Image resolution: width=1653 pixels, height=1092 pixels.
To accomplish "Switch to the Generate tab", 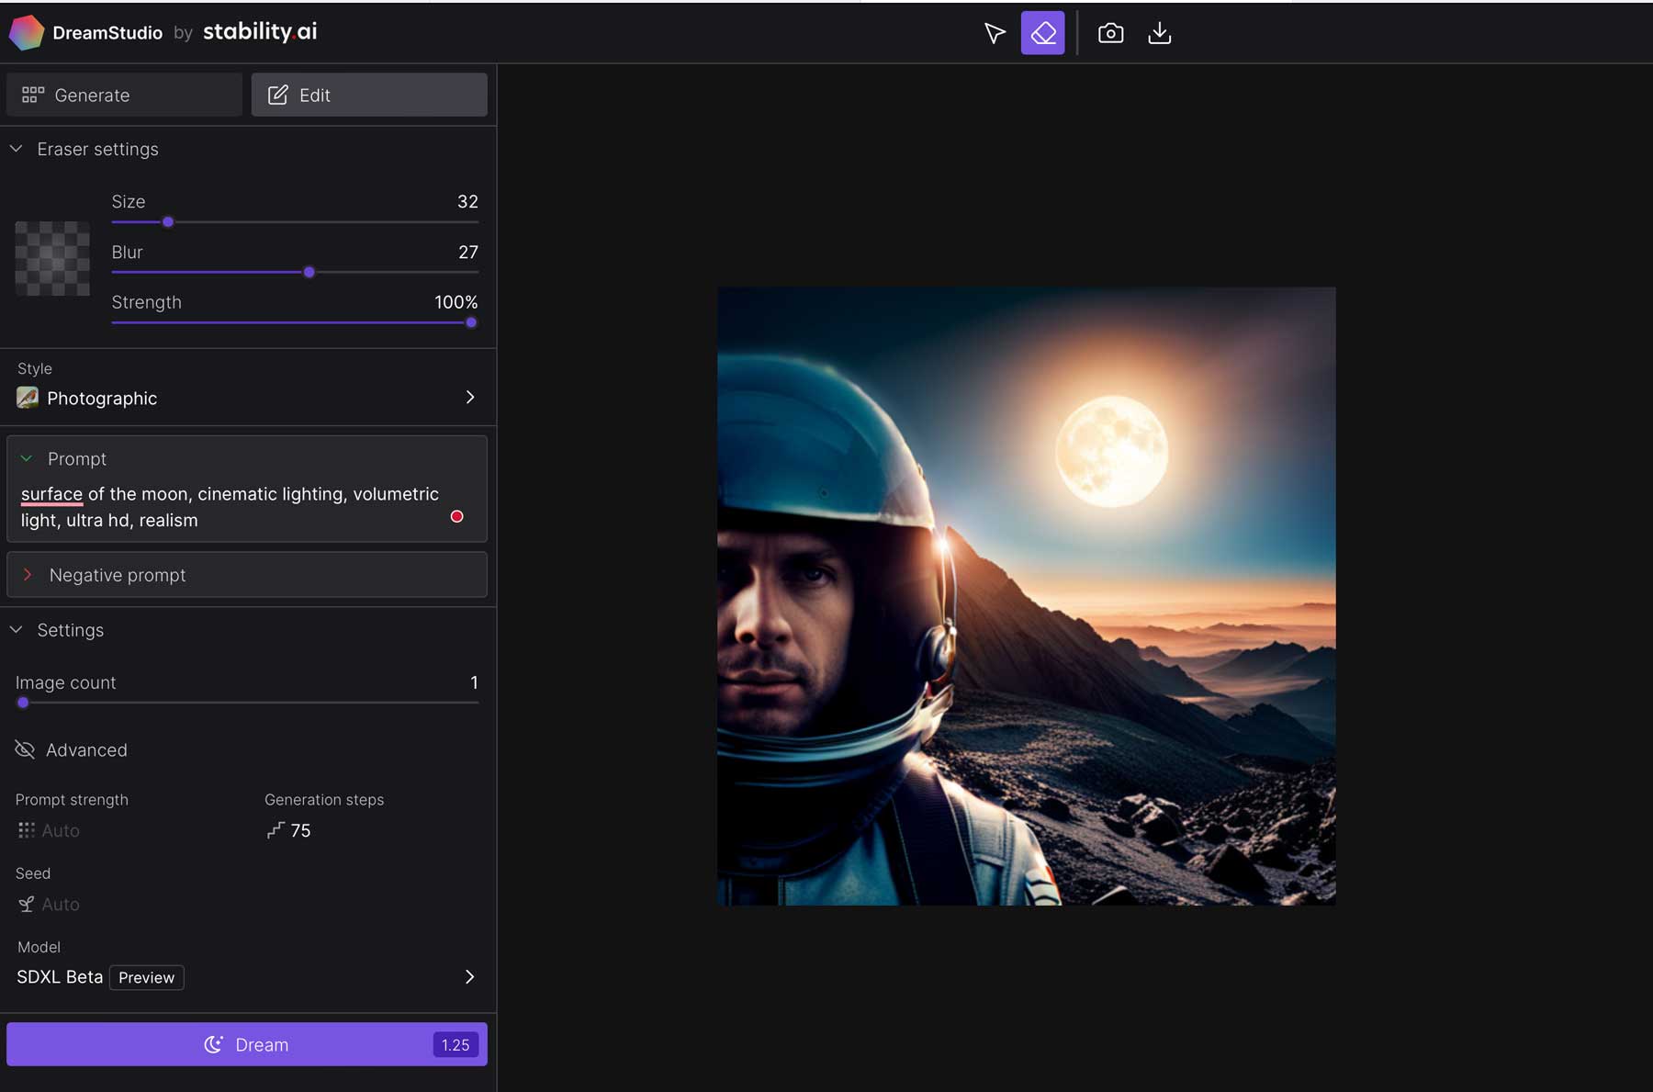I will pyautogui.click(x=124, y=95).
